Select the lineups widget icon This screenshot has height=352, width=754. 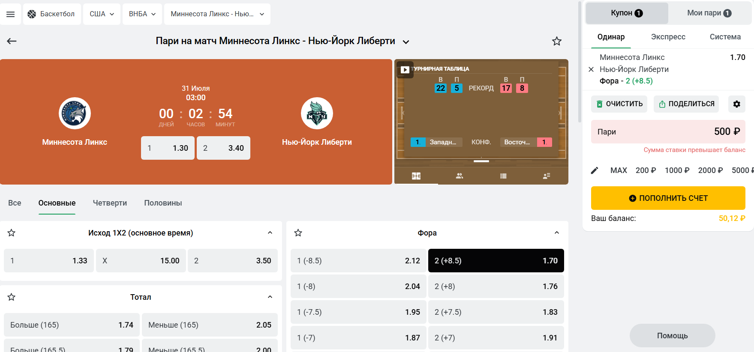pos(547,176)
